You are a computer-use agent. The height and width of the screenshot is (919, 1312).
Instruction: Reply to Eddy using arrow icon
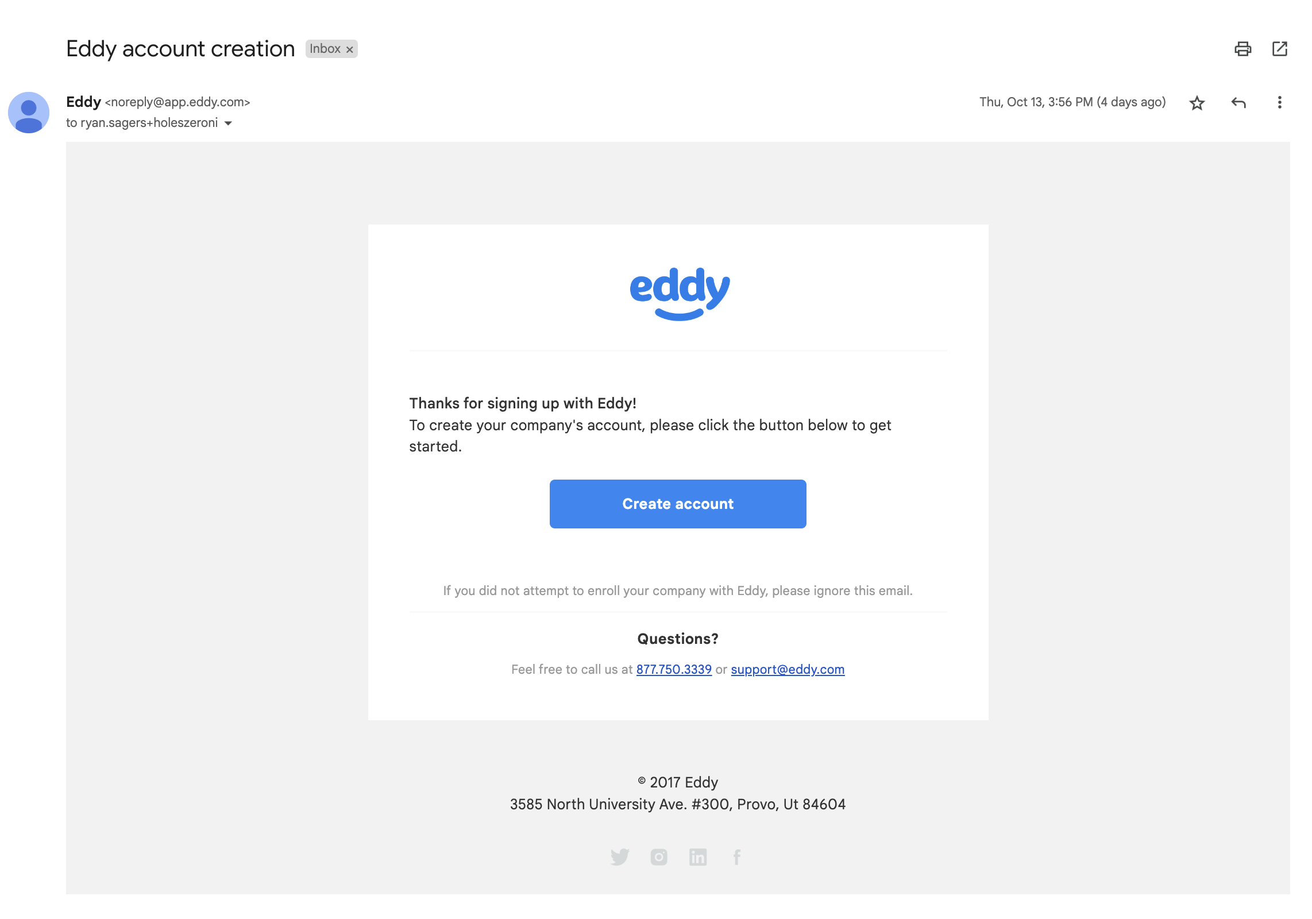click(x=1238, y=103)
